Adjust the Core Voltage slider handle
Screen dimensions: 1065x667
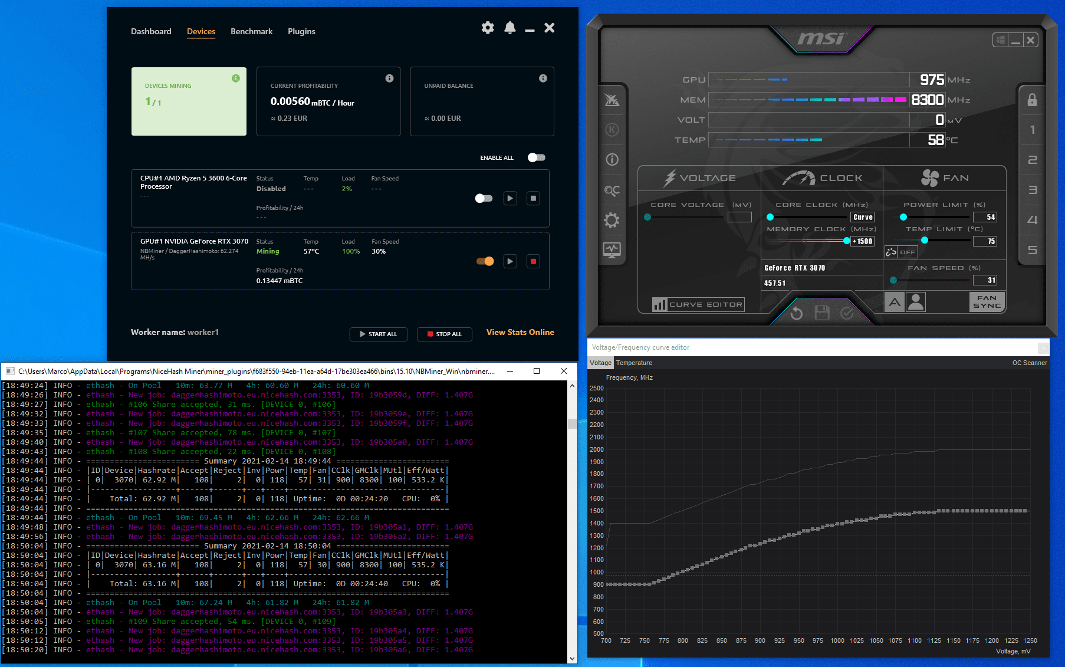pyautogui.click(x=647, y=217)
